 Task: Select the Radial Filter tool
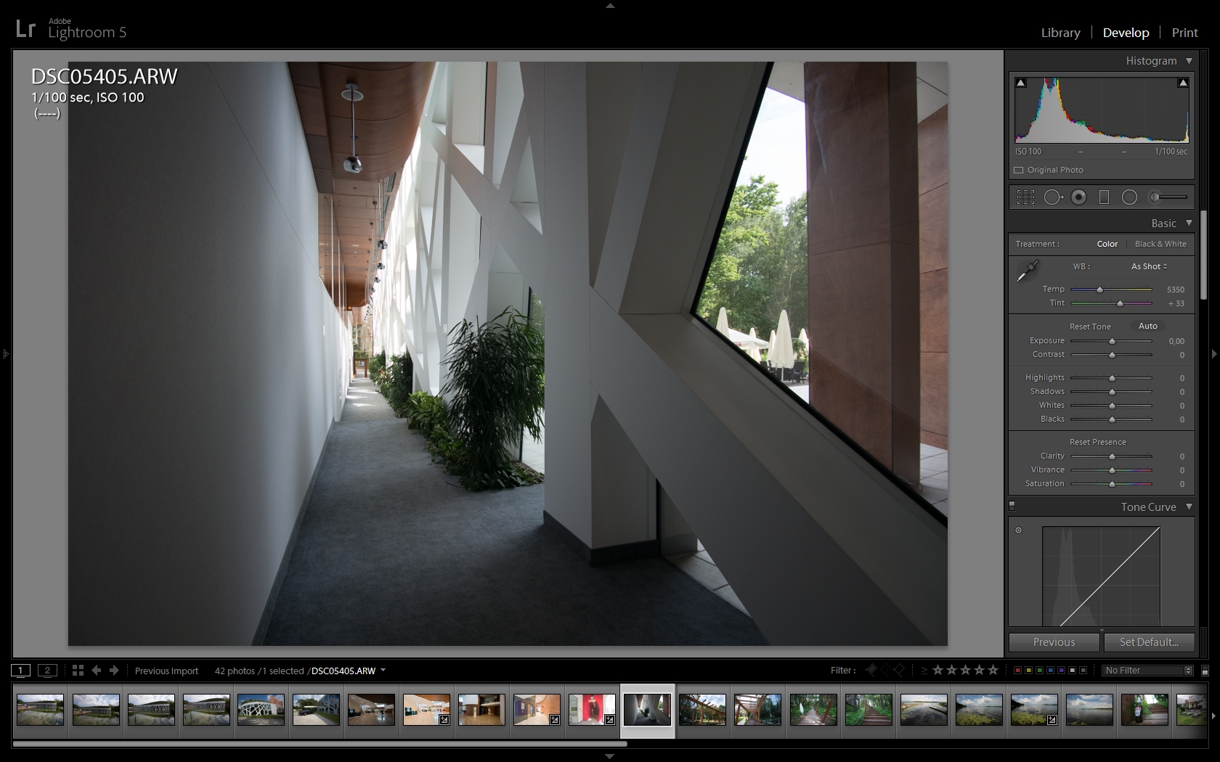coord(1129,197)
